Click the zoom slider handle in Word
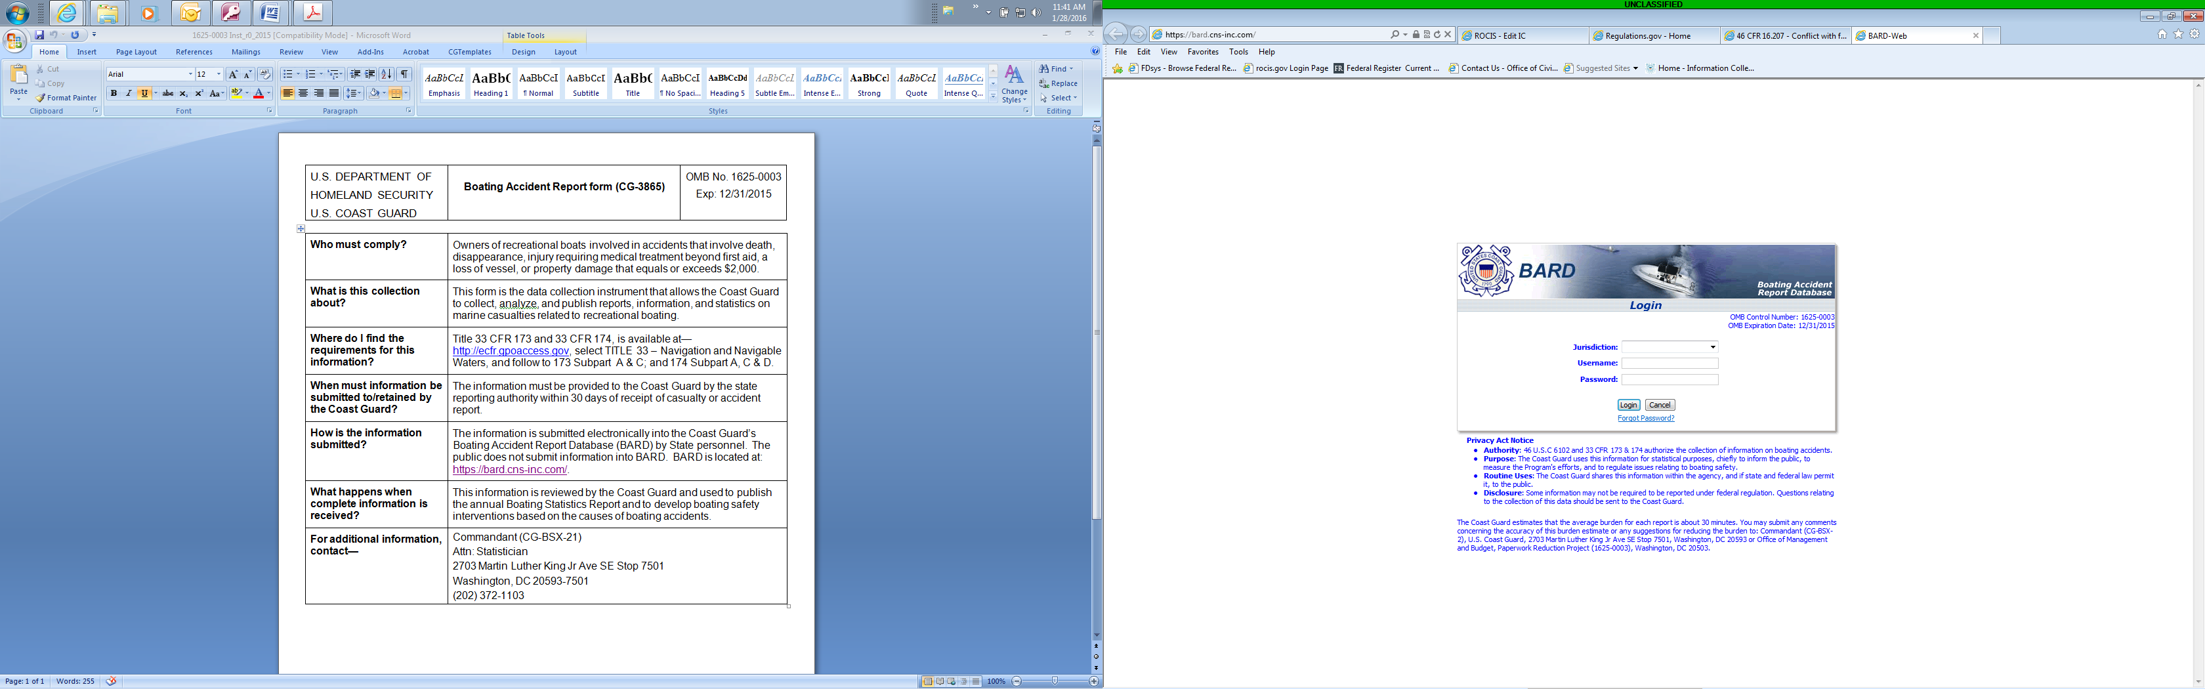 tap(1055, 681)
